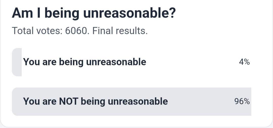Viewport: 273px width, 128px height.
Task: Click the capitalized word "NOT" in second option
Action: tap(70, 101)
